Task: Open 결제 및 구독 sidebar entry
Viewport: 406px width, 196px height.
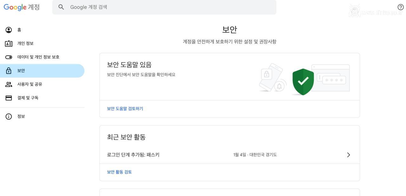Action: coord(28,98)
